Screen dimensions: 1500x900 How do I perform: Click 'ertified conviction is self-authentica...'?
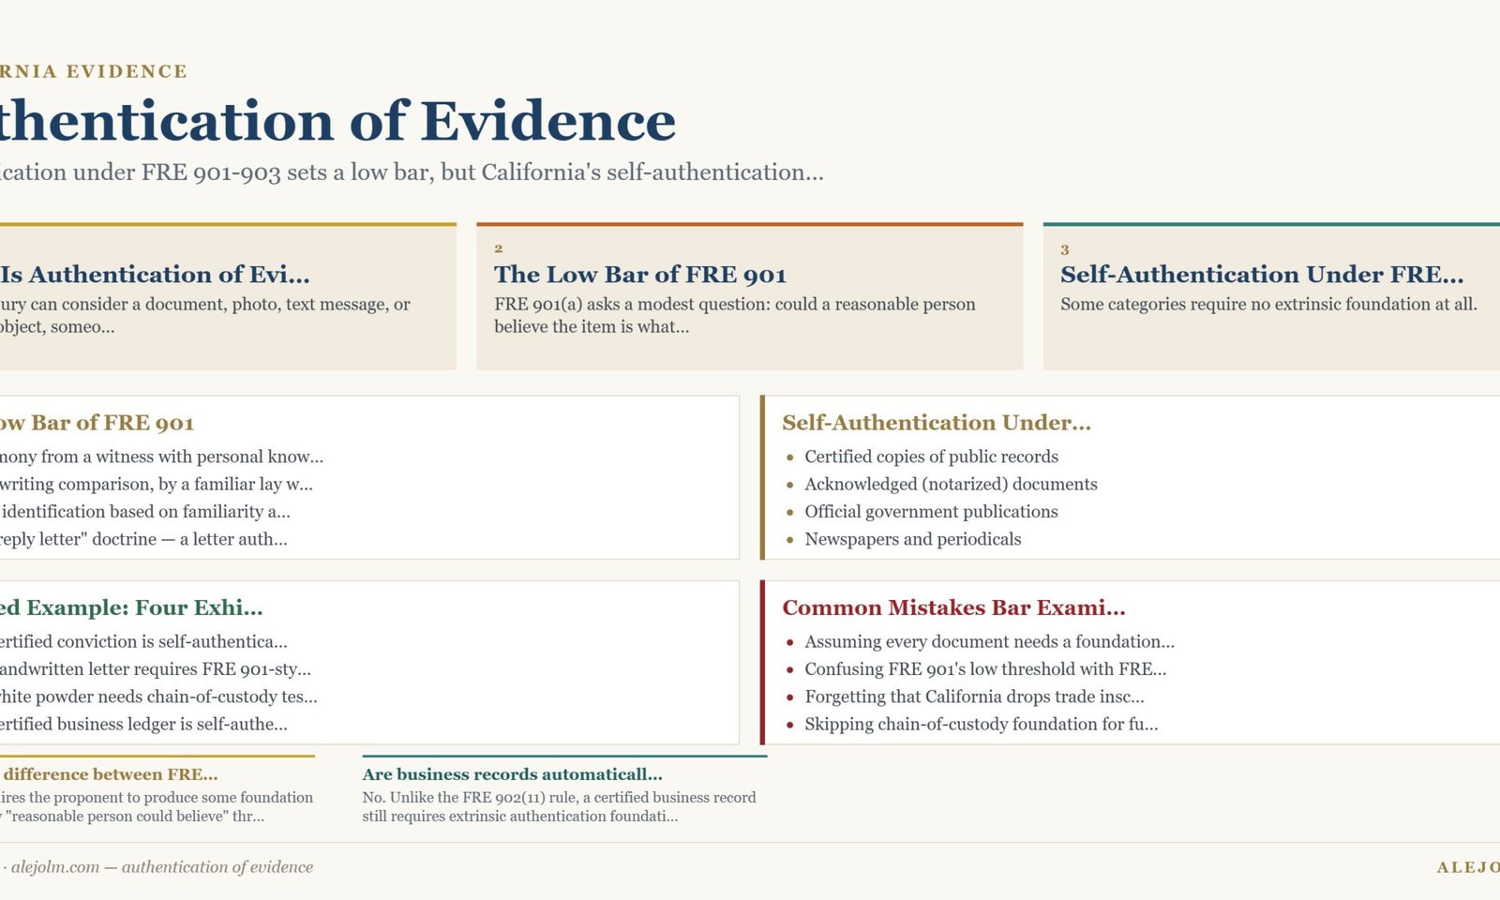pyautogui.click(x=143, y=641)
